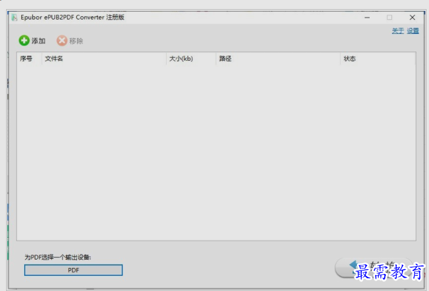Viewport: 429px width, 291px height.
Task: Sort by the 文件名 column header
Action: (x=104, y=59)
